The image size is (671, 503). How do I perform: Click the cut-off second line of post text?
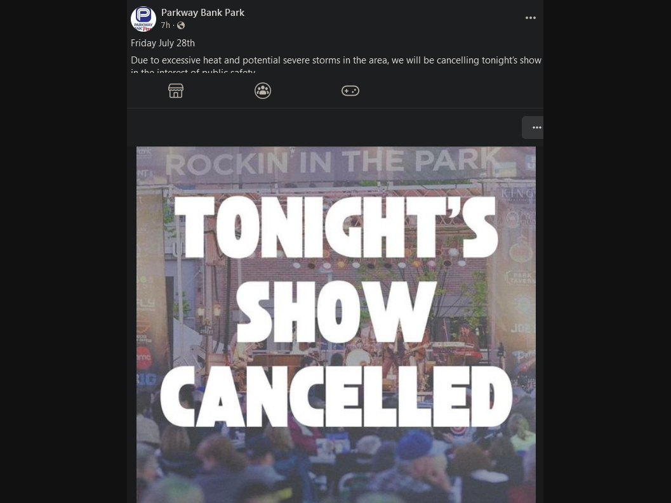tap(193, 70)
